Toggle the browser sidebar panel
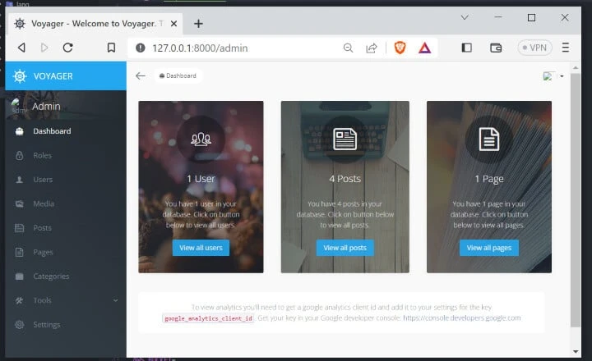Viewport: 592px width, 361px height. pyautogui.click(x=467, y=48)
